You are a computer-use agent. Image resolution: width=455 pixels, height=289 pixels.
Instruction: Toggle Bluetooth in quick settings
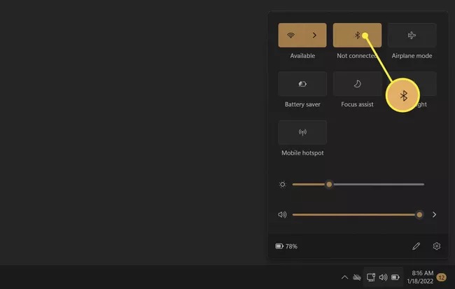[357, 35]
